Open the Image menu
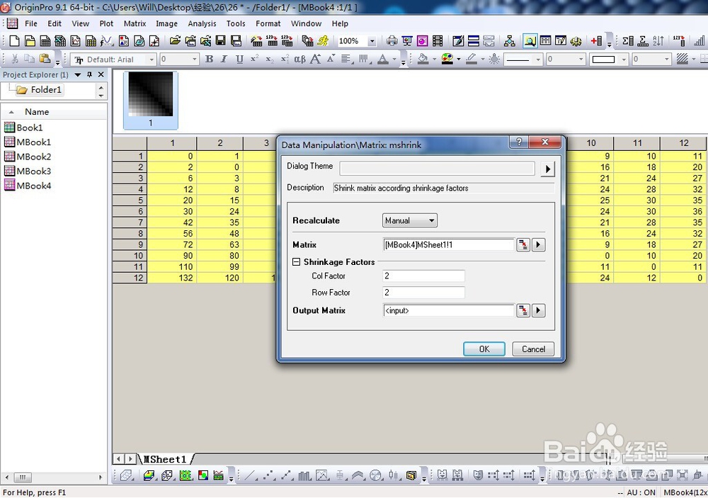The height and width of the screenshot is (498, 708). tap(166, 23)
